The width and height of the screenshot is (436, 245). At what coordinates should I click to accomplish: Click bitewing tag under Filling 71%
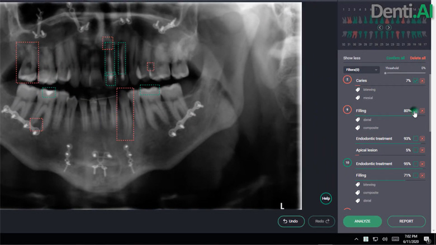pos(369,185)
